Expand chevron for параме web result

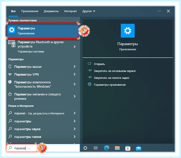(x=75, y=113)
